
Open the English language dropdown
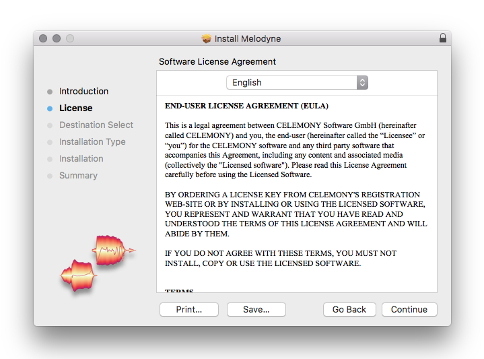297,82
